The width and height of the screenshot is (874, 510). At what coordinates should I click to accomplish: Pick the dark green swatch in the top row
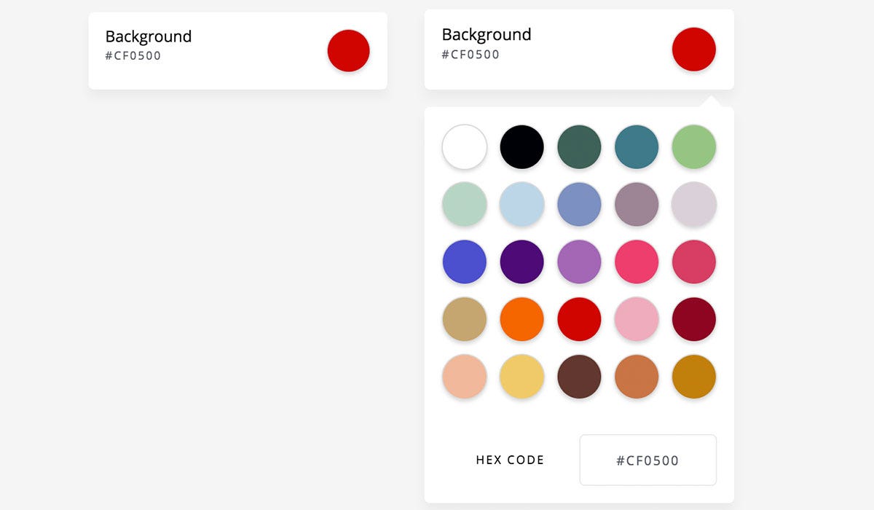pyautogui.click(x=579, y=146)
